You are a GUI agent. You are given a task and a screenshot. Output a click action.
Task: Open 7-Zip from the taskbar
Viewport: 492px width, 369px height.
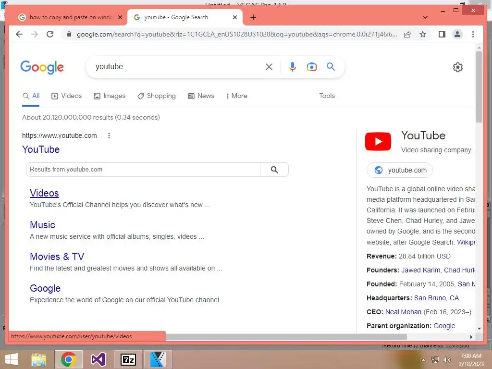[x=128, y=359]
